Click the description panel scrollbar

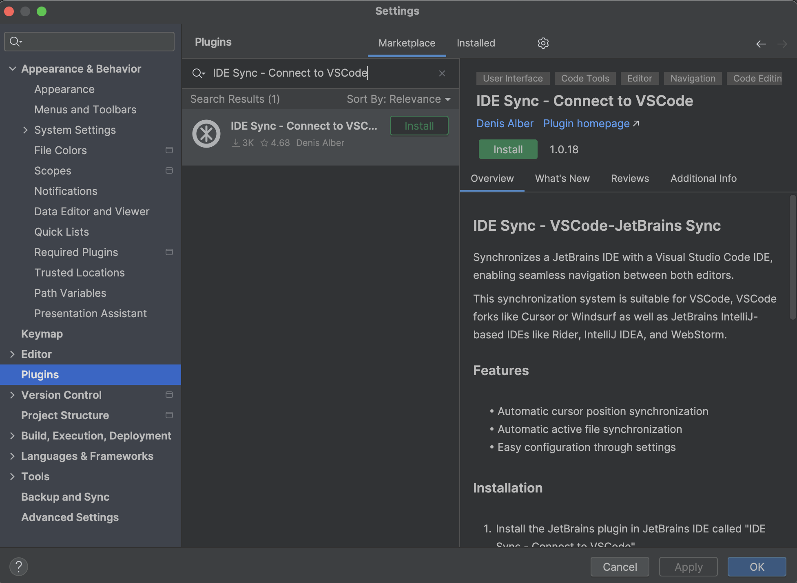pyautogui.click(x=793, y=258)
